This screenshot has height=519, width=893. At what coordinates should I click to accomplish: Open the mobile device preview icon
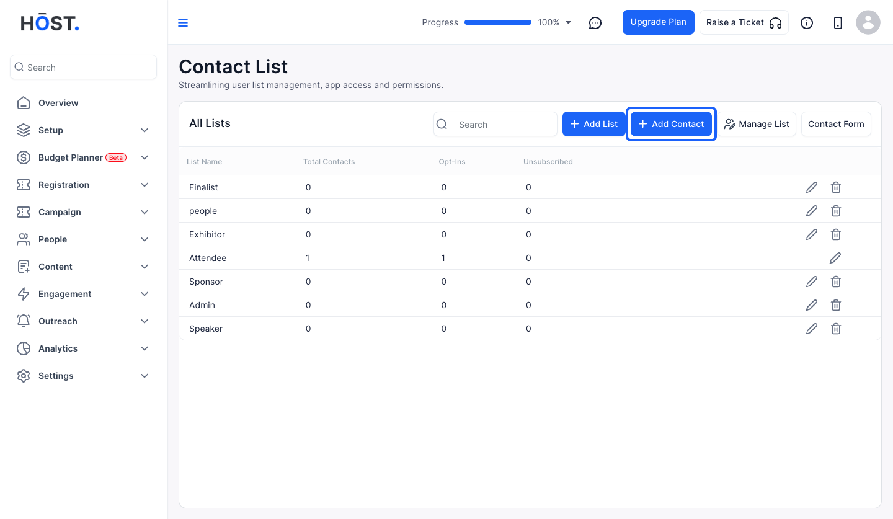[x=838, y=23]
